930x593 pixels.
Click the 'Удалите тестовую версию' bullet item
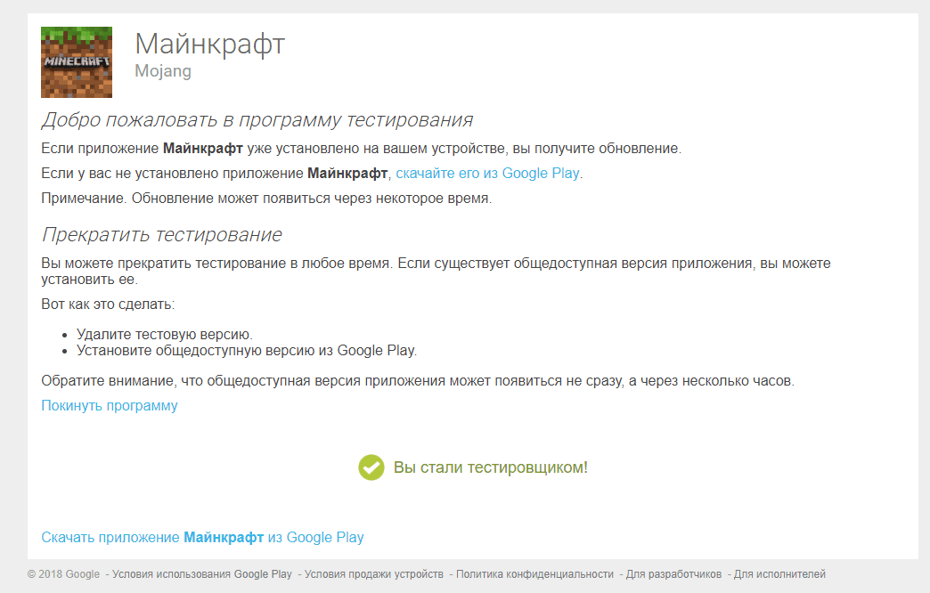165,335
